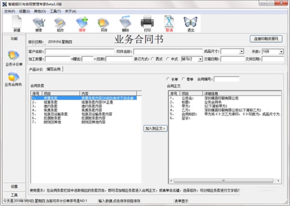Open the 设置(S) menu in menu bar
This screenshot has width=290, height=206.
click(25, 12)
